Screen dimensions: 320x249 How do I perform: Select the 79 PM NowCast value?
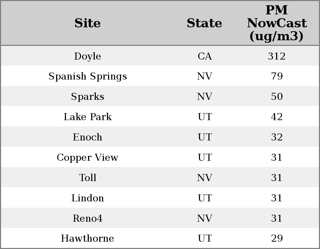[x=276, y=76]
